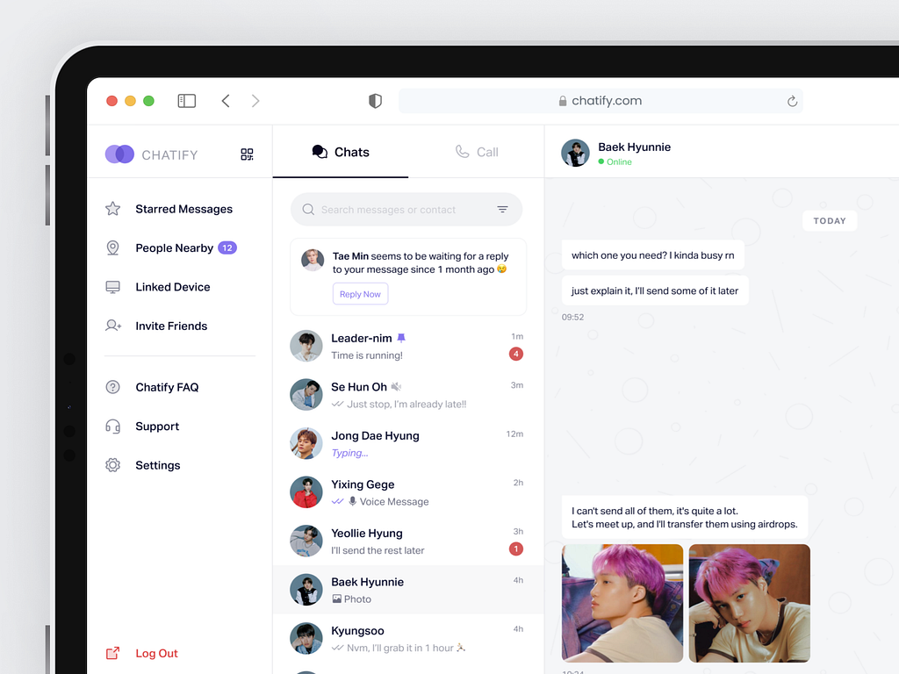Click the privacy shield in the browser toolbar
The image size is (899, 674).
tap(375, 101)
